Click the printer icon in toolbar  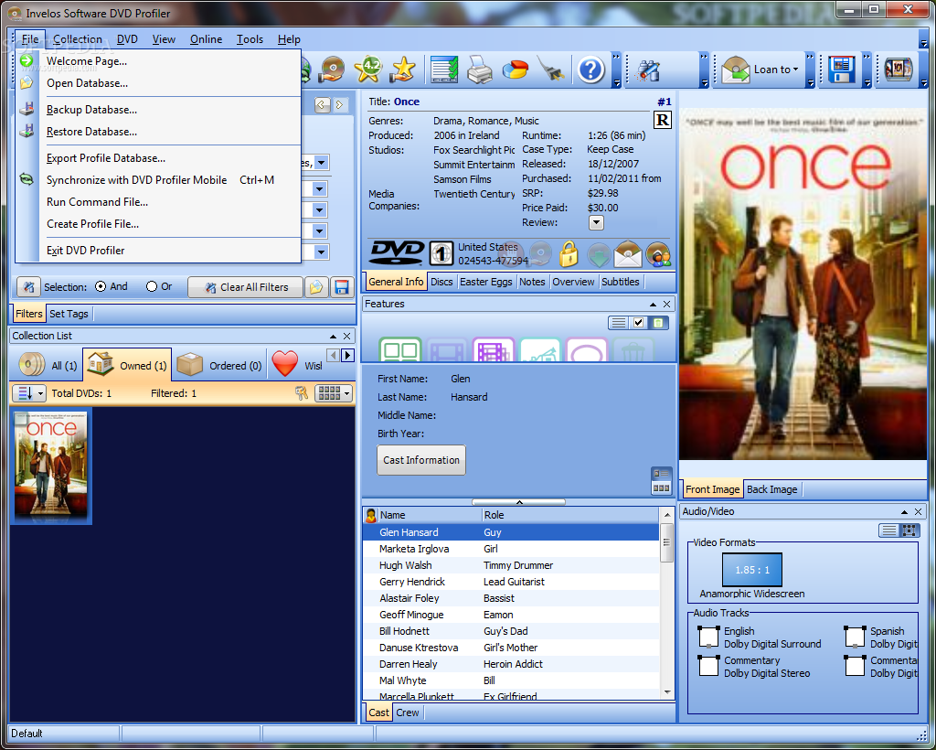tap(479, 70)
